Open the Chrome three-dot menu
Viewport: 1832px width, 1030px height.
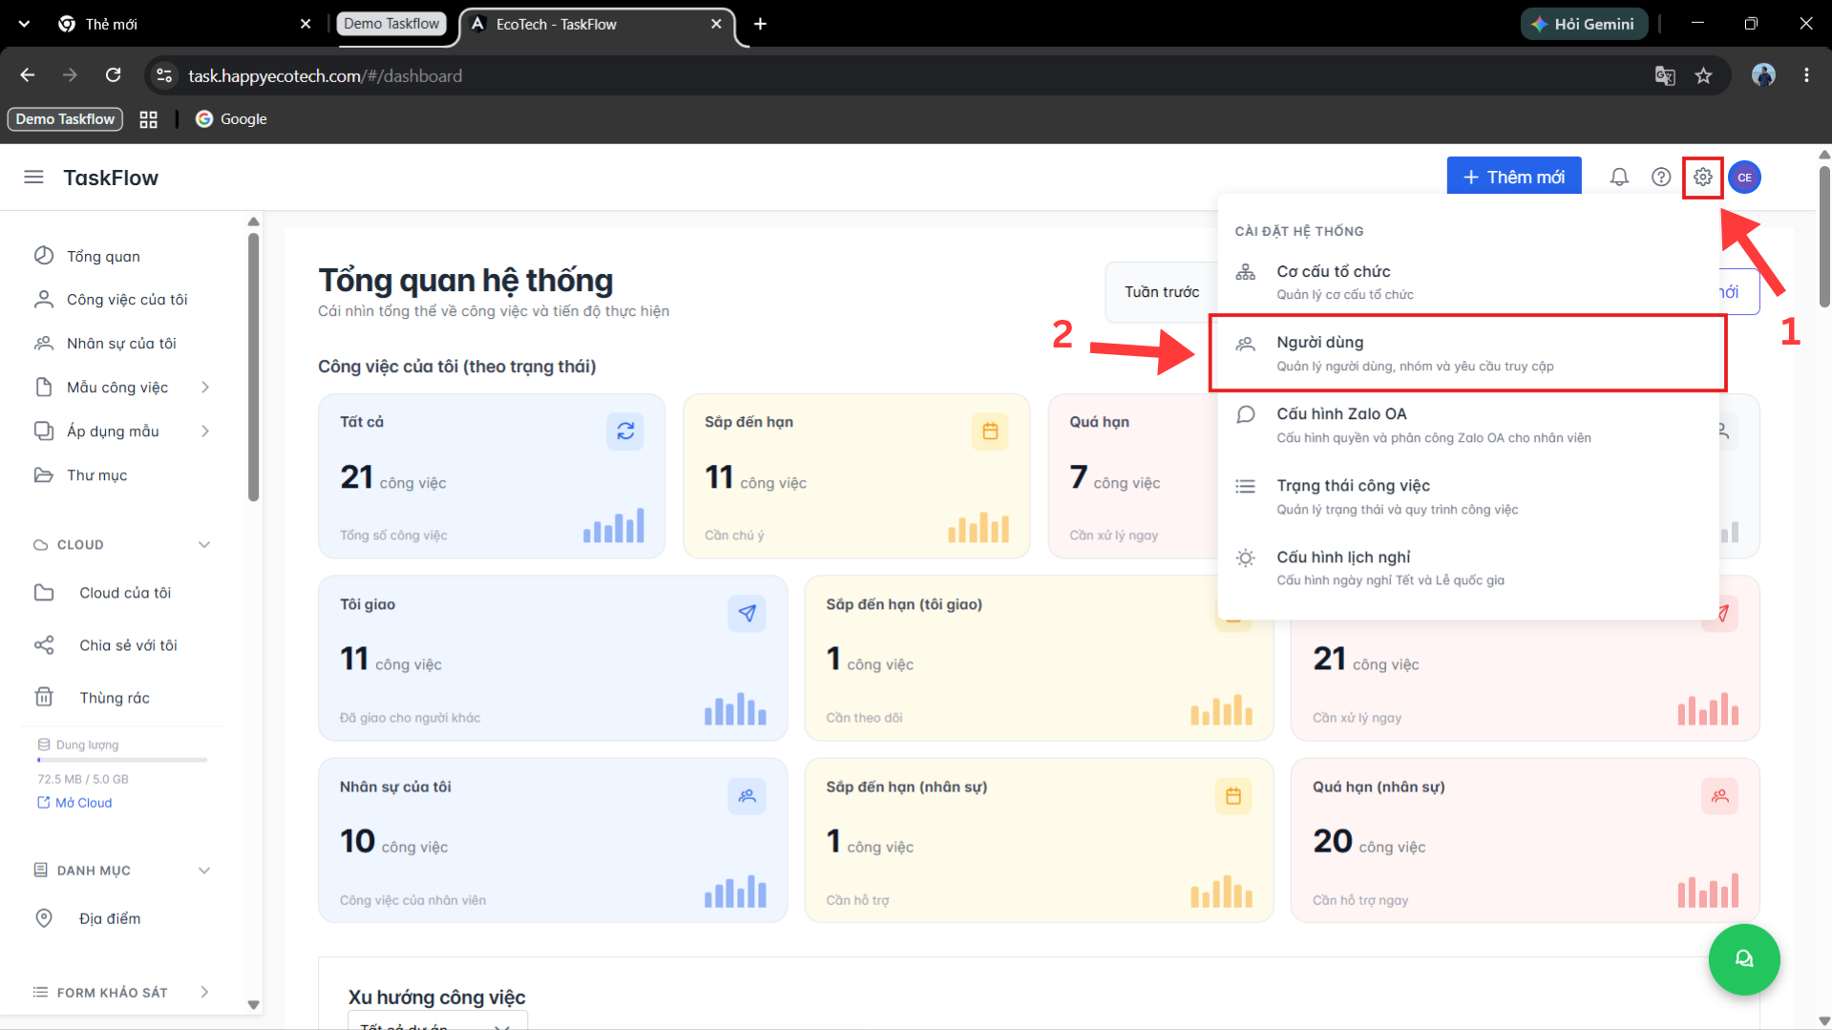(x=1806, y=75)
